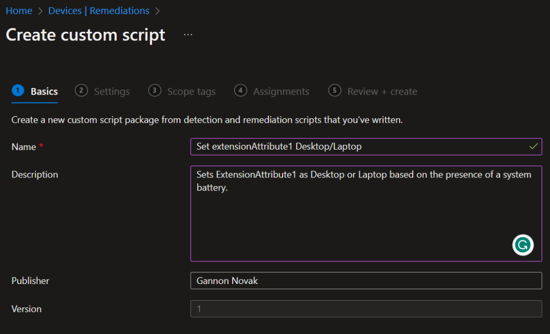Go back to Devices | Remediations breadcrumb
This screenshot has height=334, width=550.
tap(99, 11)
